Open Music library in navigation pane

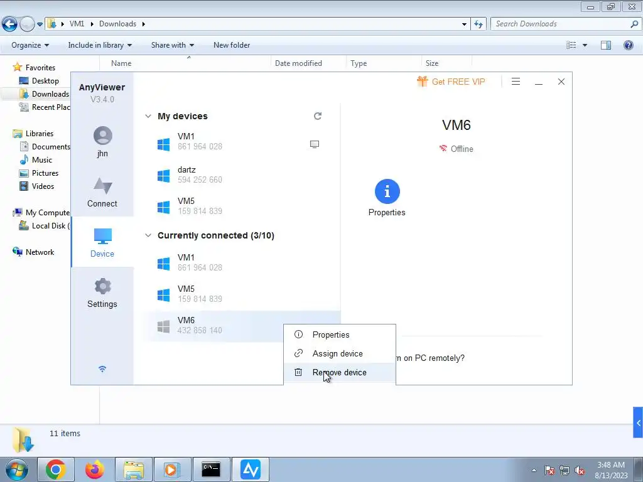(36, 160)
